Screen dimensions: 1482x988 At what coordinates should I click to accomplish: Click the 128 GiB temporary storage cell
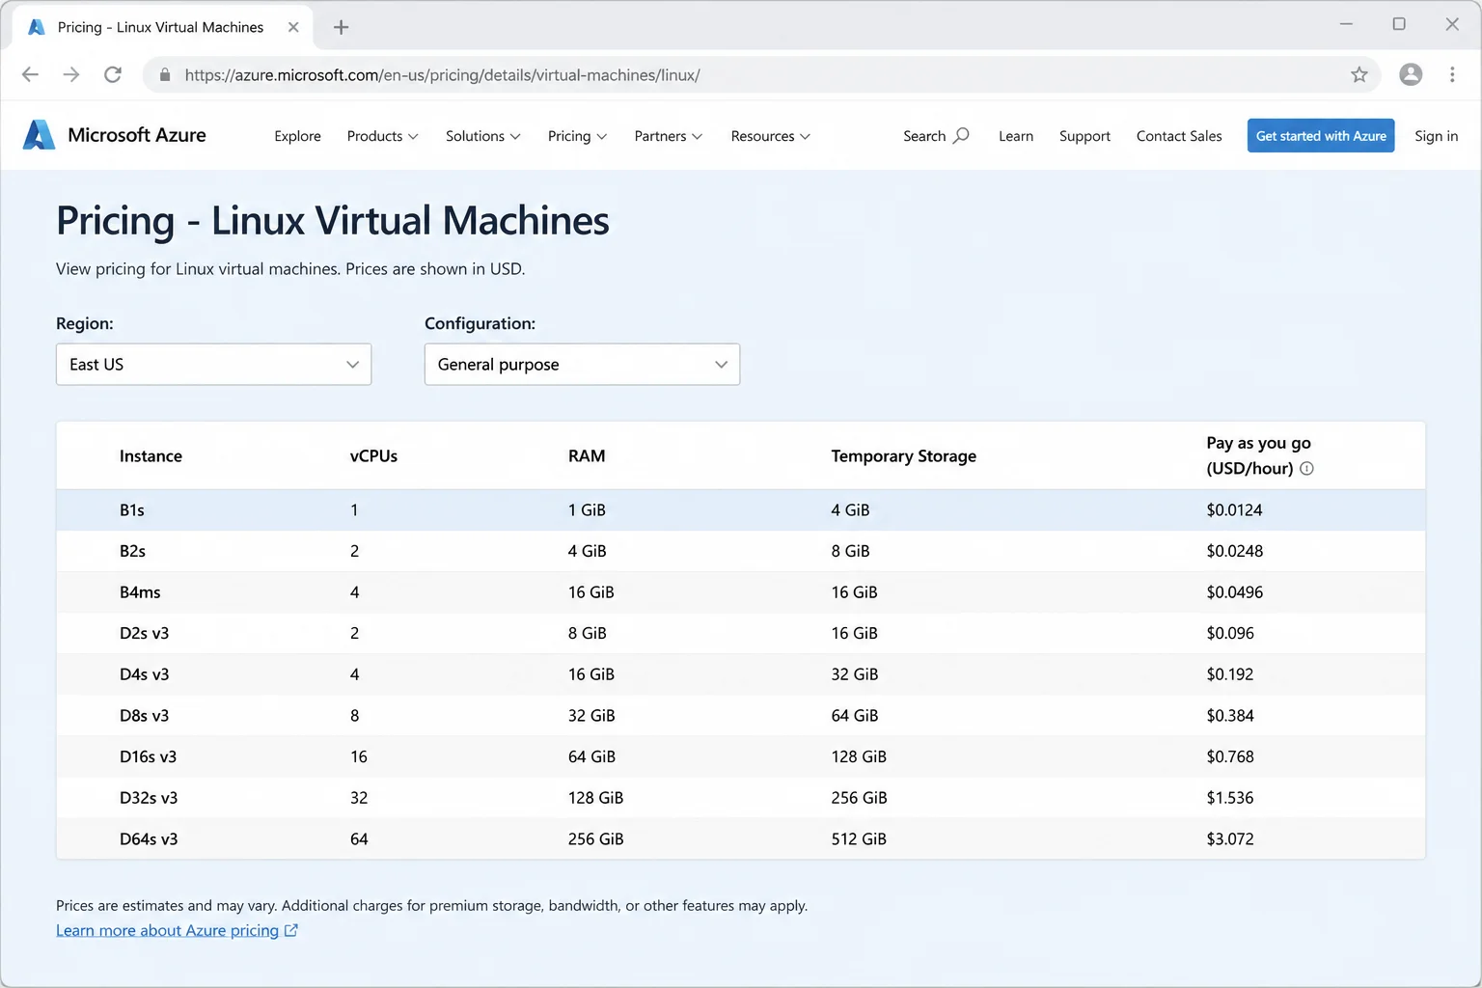tap(859, 756)
